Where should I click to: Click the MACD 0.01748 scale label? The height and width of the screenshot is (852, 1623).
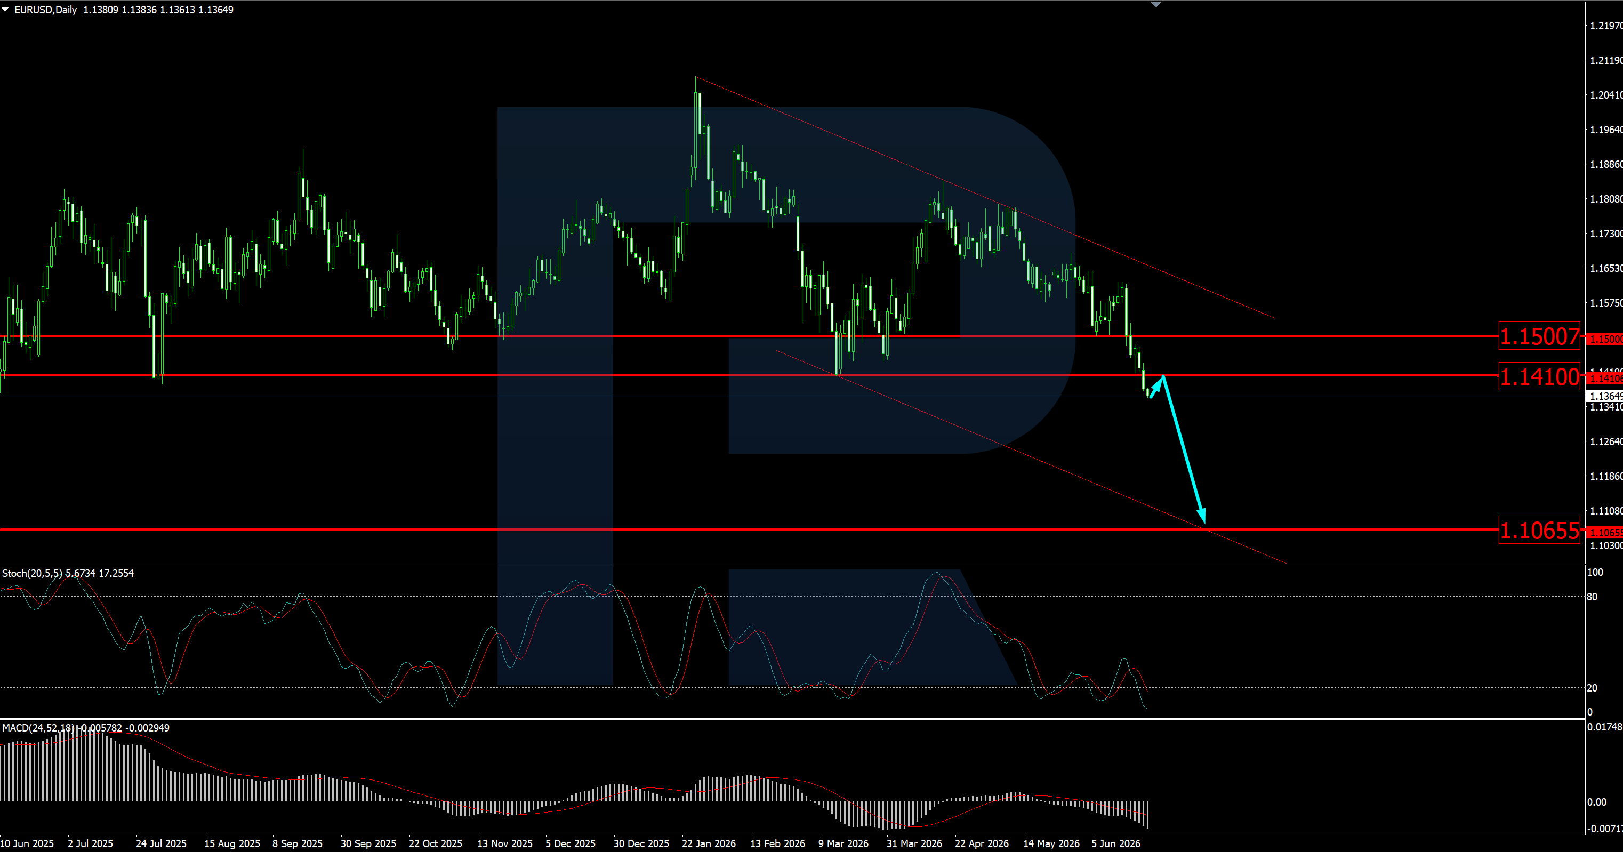[1605, 727]
